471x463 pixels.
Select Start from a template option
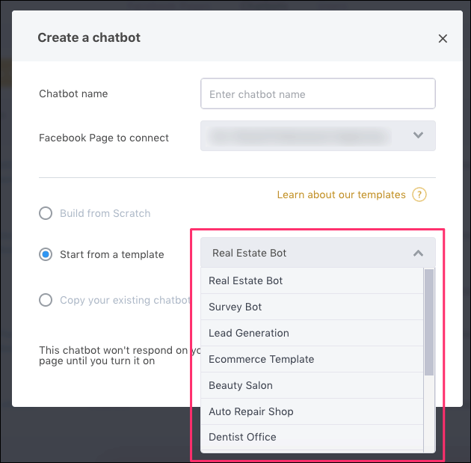coord(46,254)
